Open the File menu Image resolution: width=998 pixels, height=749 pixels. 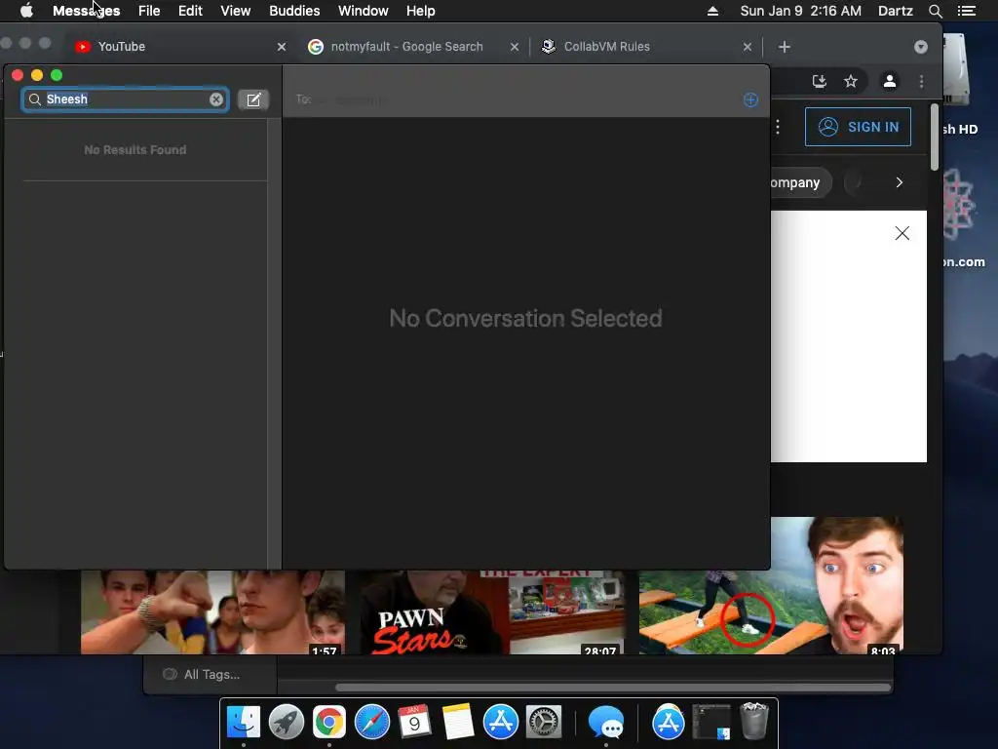point(149,11)
